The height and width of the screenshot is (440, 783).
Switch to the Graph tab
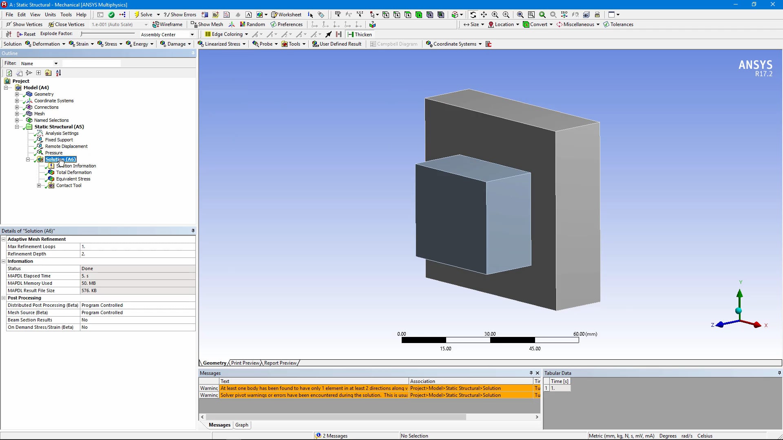coord(242,425)
